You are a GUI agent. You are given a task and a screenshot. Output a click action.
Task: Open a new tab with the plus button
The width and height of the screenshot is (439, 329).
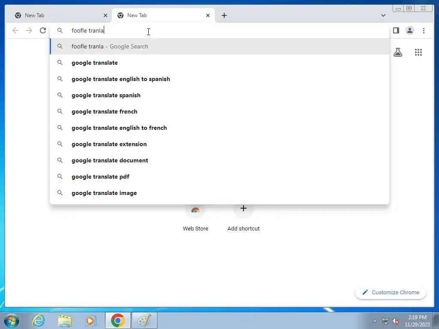tap(224, 15)
